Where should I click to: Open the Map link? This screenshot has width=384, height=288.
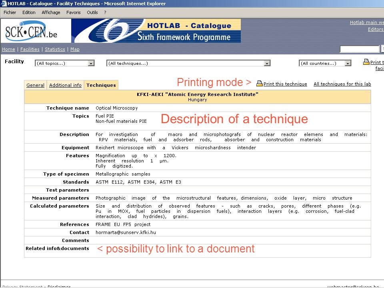point(75,49)
